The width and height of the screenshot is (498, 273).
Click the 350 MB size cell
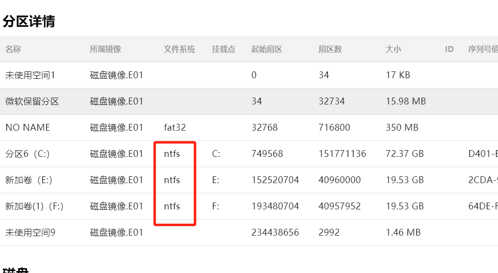402,127
